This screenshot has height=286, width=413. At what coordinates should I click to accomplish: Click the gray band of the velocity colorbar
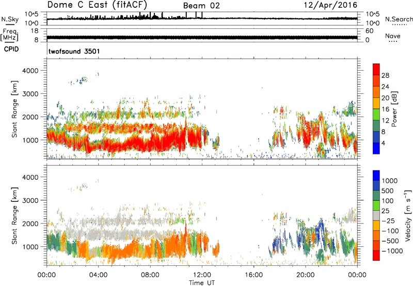(376, 215)
